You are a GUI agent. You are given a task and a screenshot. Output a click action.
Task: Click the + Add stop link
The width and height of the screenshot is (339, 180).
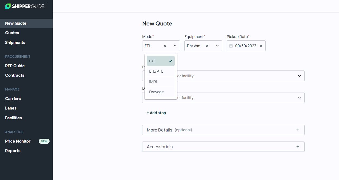pyautogui.click(x=156, y=113)
